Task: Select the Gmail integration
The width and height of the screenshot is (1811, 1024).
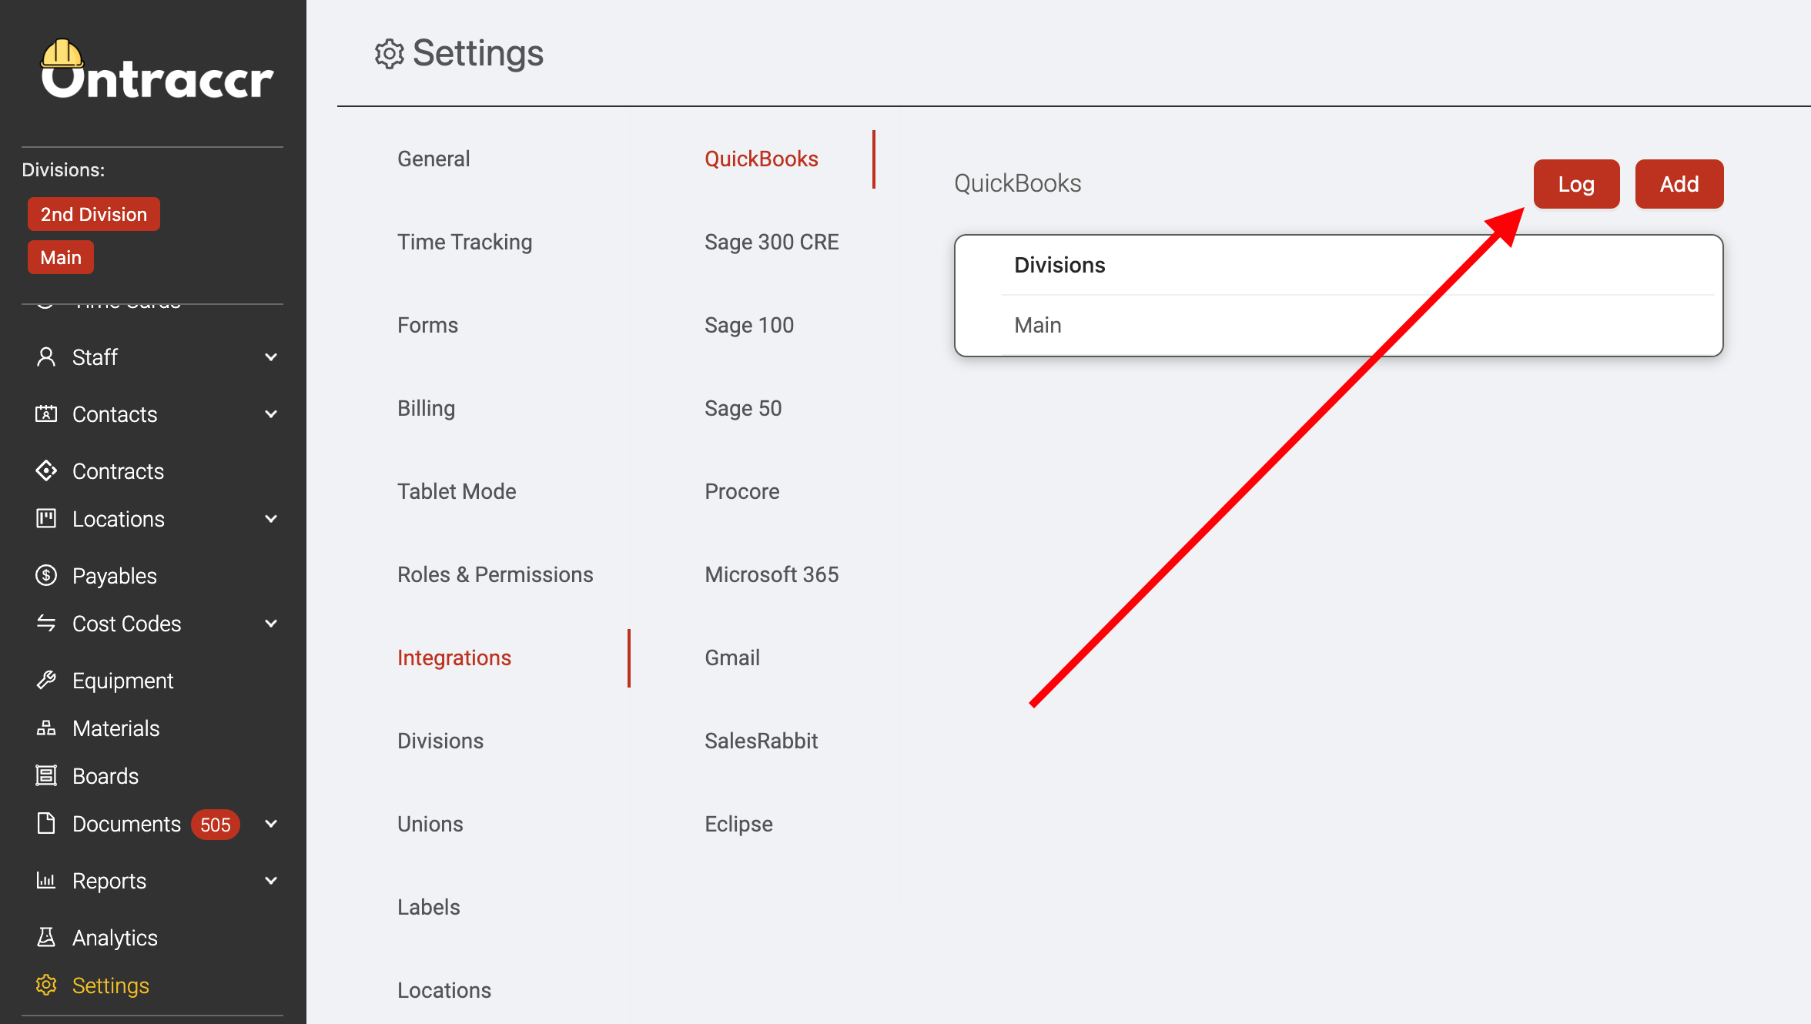Action: (x=732, y=658)
